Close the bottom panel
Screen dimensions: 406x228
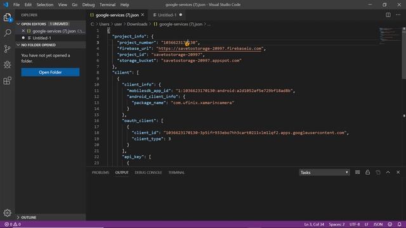pyautogui.click(x=398, y=172)
